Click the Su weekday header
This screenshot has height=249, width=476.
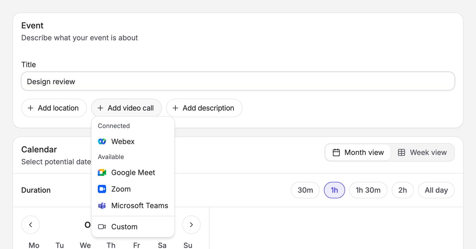(x=188, y=245)
